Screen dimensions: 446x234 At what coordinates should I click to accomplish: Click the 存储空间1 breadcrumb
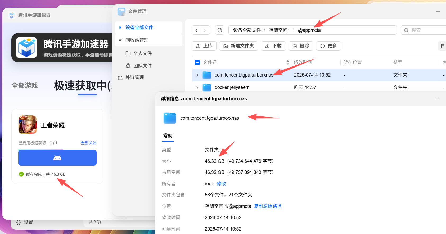pos(279,30)
